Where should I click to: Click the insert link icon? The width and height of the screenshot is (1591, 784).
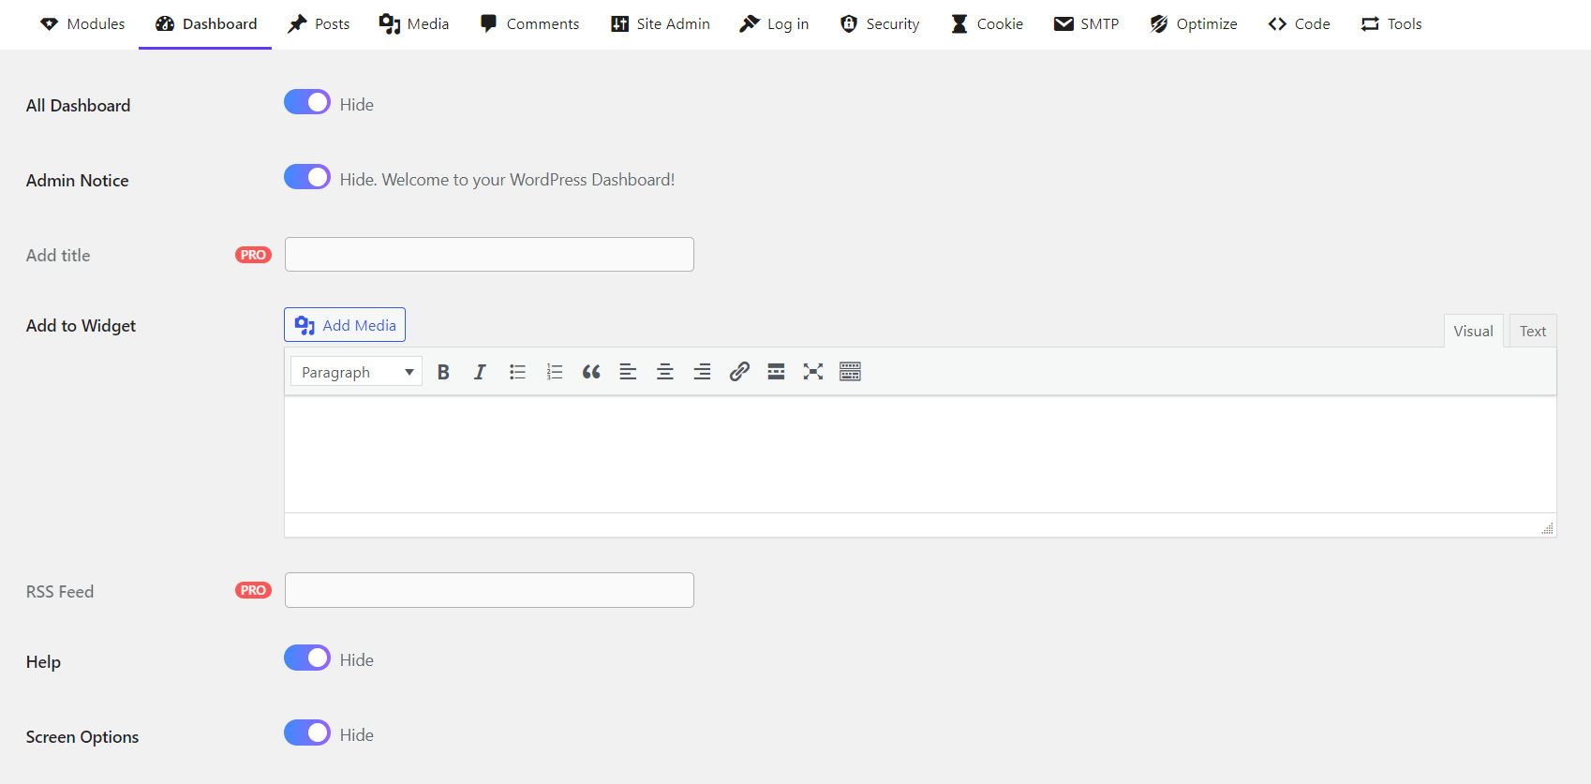pos(739,372)
